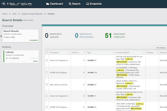Check the ACME UK Employe row tagged UK NINO : 1
The height and width of the screenshot is (111, 167).
point(47,107)
